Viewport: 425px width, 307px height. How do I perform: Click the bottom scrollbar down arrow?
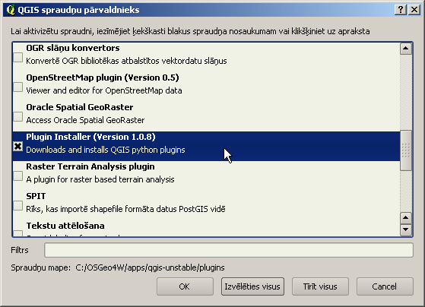(405, 229)
